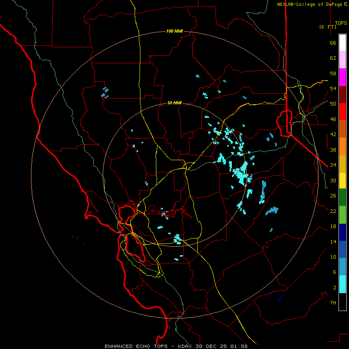Click the '54' legend value label
This screenshot has height=349, width=349.
tap(333, 88)
